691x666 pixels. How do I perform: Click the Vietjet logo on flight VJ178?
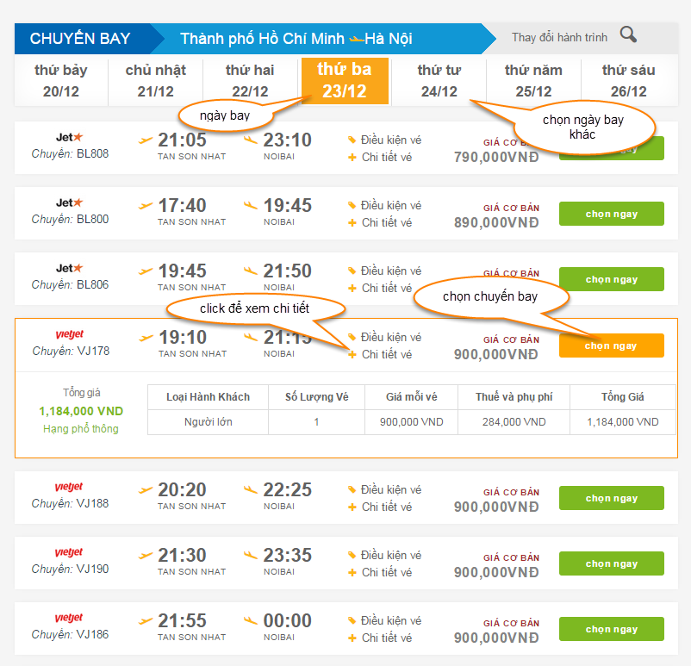pyautogui.click(x=70, y=334)
